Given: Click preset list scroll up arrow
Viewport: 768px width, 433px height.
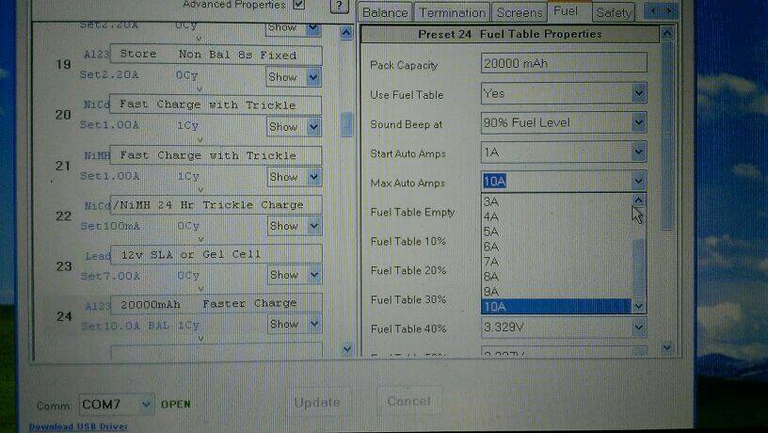Looking at the screenshot, I should pos(346,33).
